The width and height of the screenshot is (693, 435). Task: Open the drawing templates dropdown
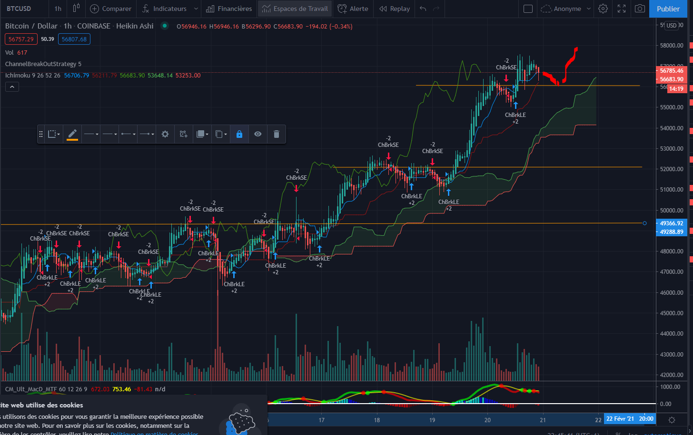(54, 134)
